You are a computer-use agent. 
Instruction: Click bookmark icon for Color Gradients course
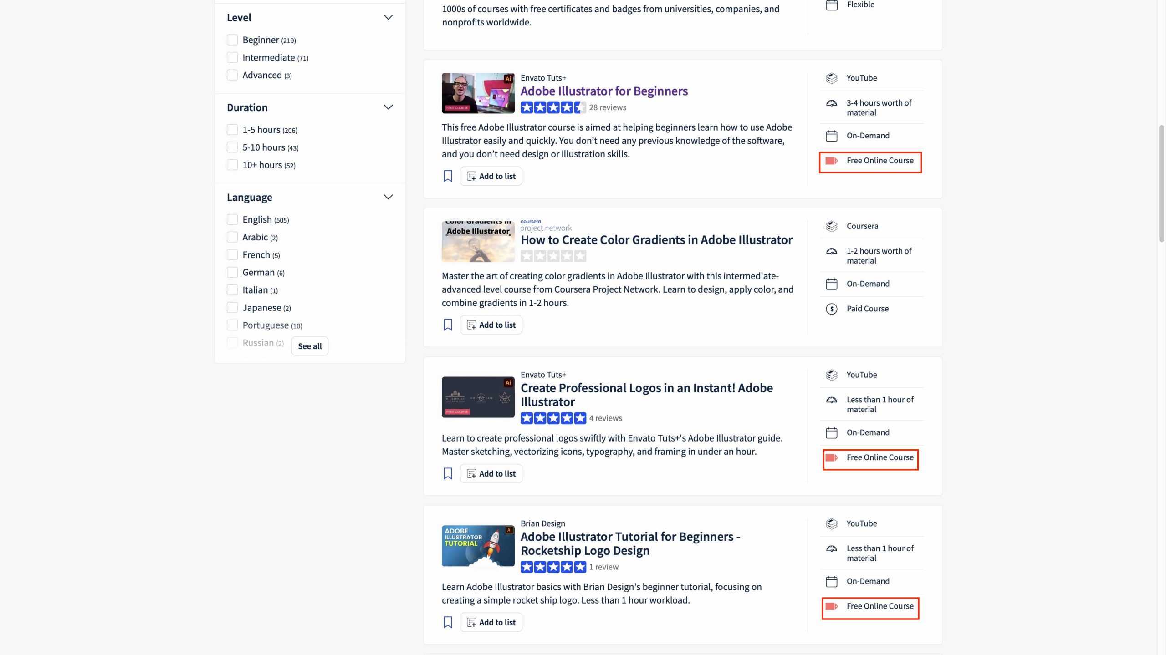click(x=448, y=325)
